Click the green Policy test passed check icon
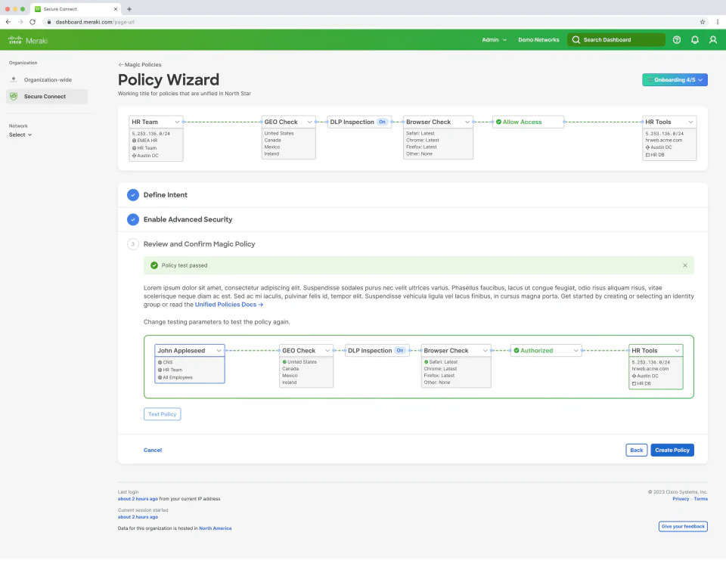The height and width of the screenshot is (570, 726). 154,265
